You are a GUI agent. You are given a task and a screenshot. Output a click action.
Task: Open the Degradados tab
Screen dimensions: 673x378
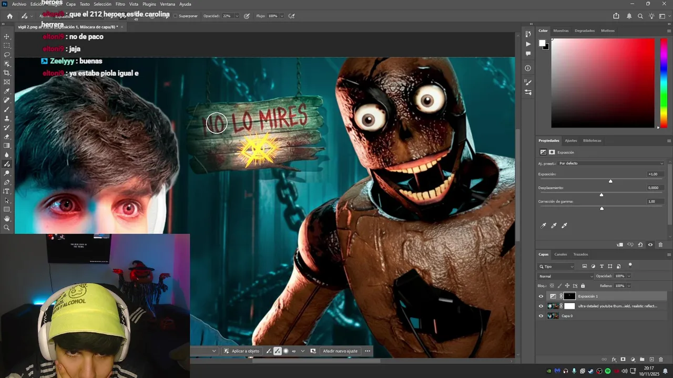(x=585, y=30)
